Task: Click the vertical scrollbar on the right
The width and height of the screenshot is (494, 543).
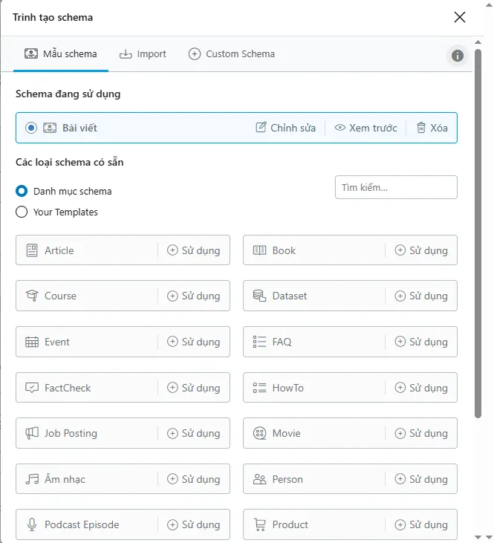Action: (x=478, y=245)
